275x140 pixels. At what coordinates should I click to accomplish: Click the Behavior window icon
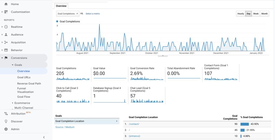6,50
